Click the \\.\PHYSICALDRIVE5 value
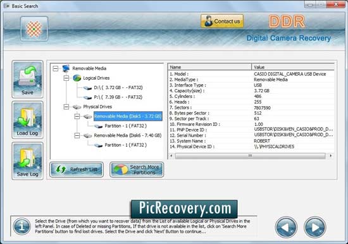Screen dimensions: 348x244 click(274, 147)
